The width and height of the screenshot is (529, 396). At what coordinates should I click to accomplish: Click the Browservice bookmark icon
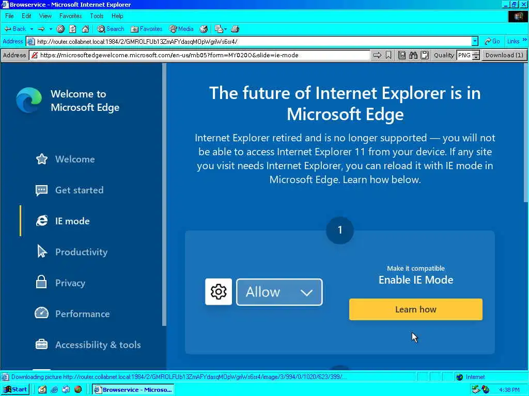[388, 55]
